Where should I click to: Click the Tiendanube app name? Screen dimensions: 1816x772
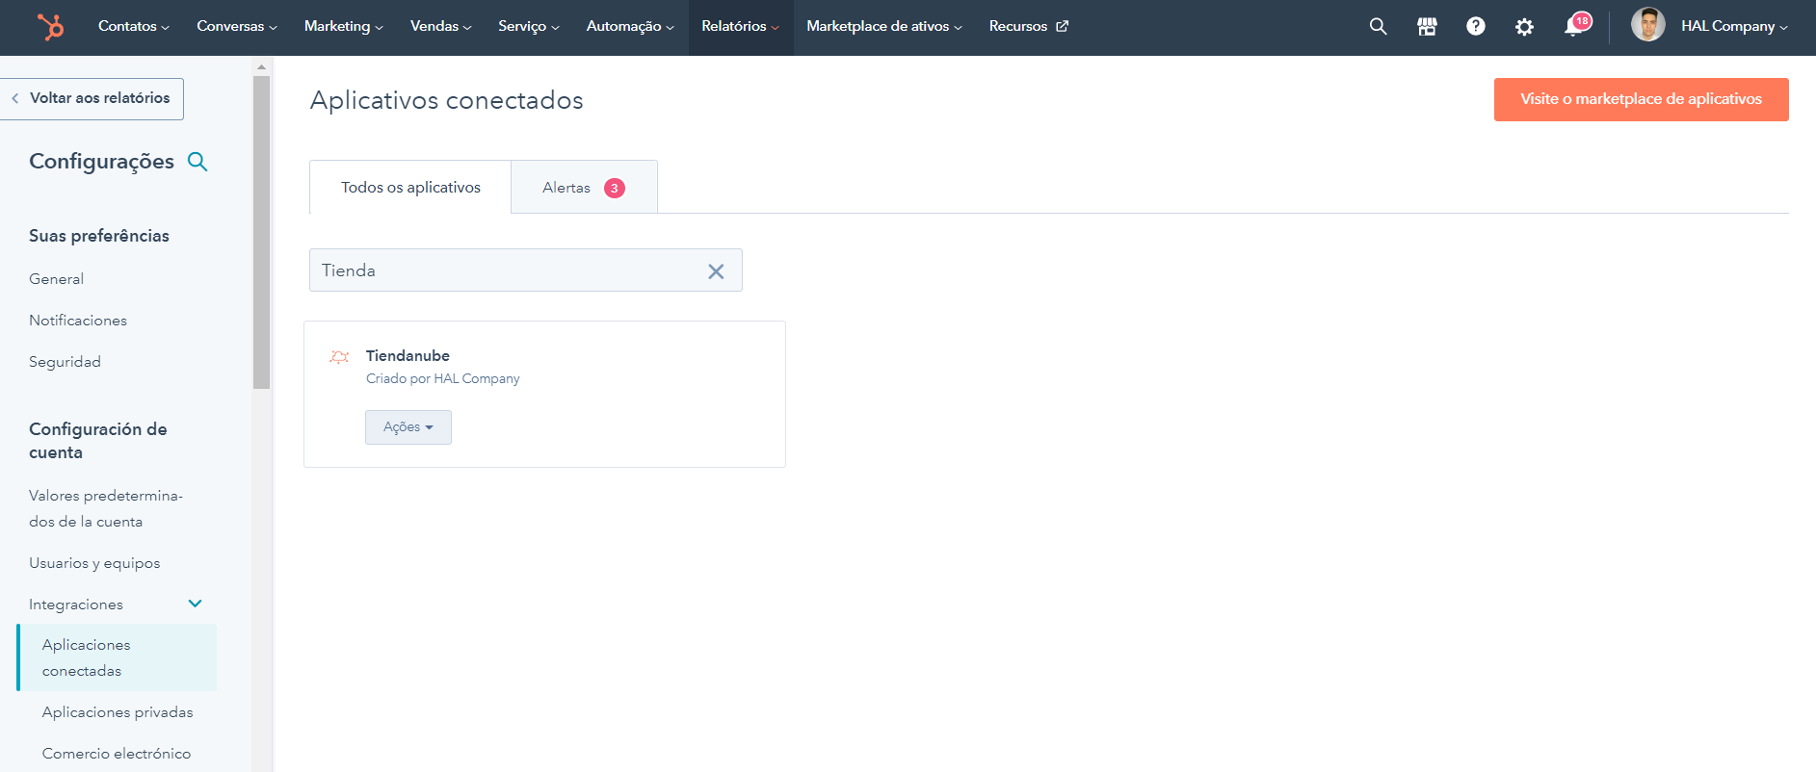point(408,355)
